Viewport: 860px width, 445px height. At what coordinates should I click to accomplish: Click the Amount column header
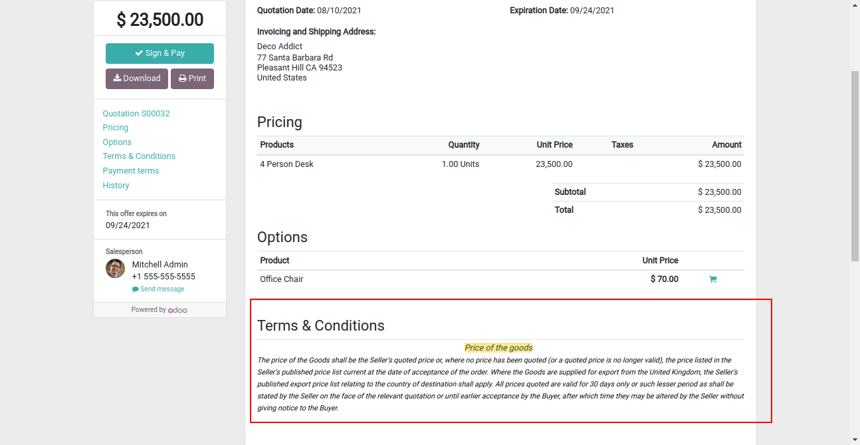[727, 145]
